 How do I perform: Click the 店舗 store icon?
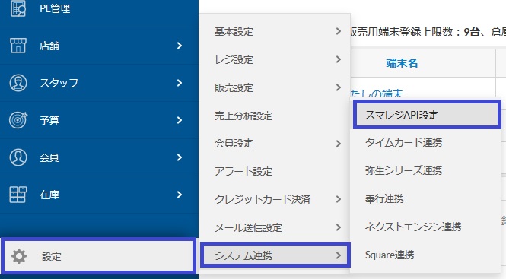(18, 46)
